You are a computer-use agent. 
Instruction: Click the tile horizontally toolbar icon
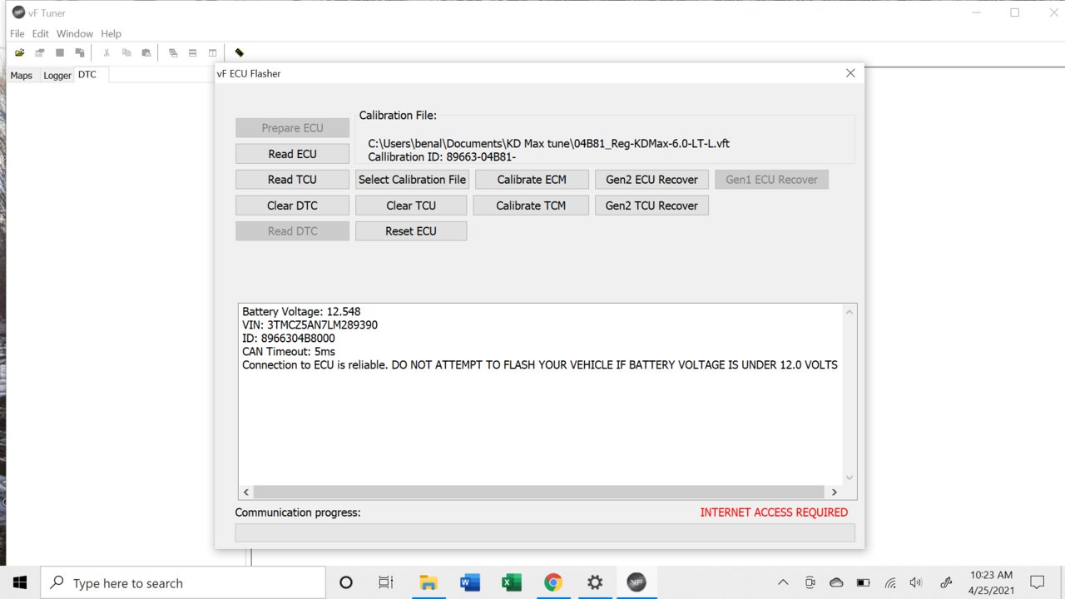(193, 52)
